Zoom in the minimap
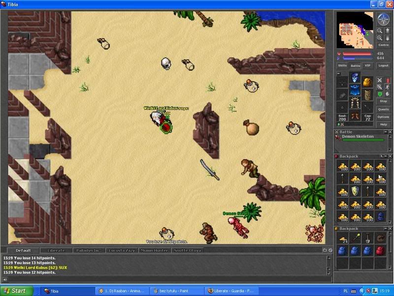The image size is (394, 296). [x=380, y=38]
